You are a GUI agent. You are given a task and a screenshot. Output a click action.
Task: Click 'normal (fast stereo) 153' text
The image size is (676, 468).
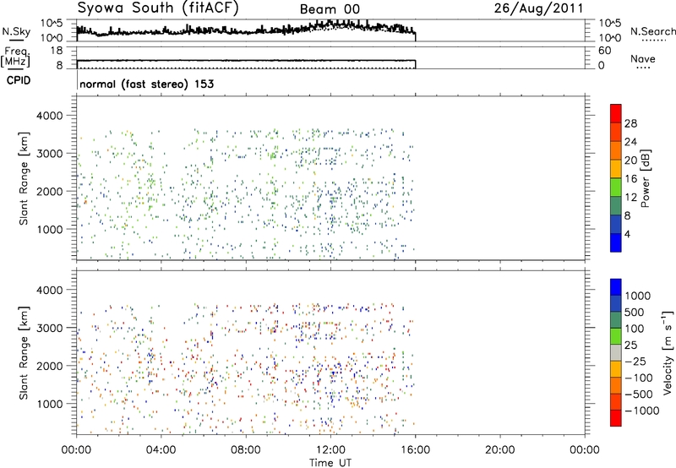[146, 84]
